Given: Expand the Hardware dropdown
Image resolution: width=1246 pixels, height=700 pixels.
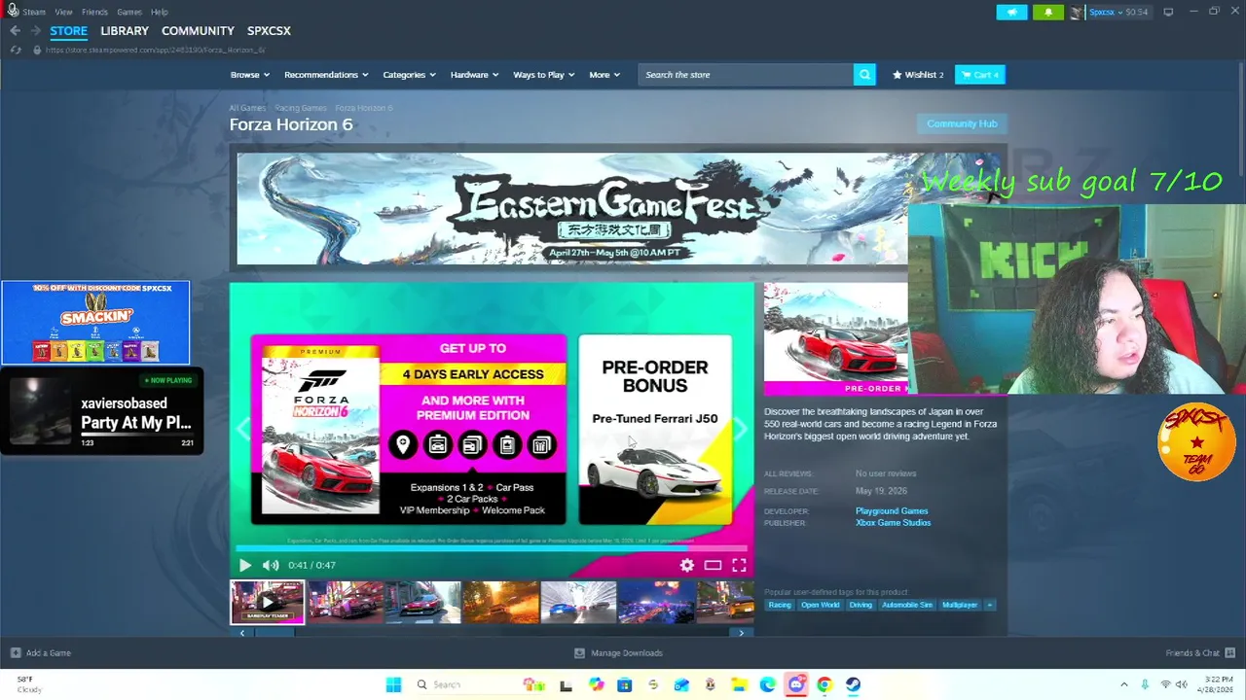Looking at the screenshot, I should point(474,75).
